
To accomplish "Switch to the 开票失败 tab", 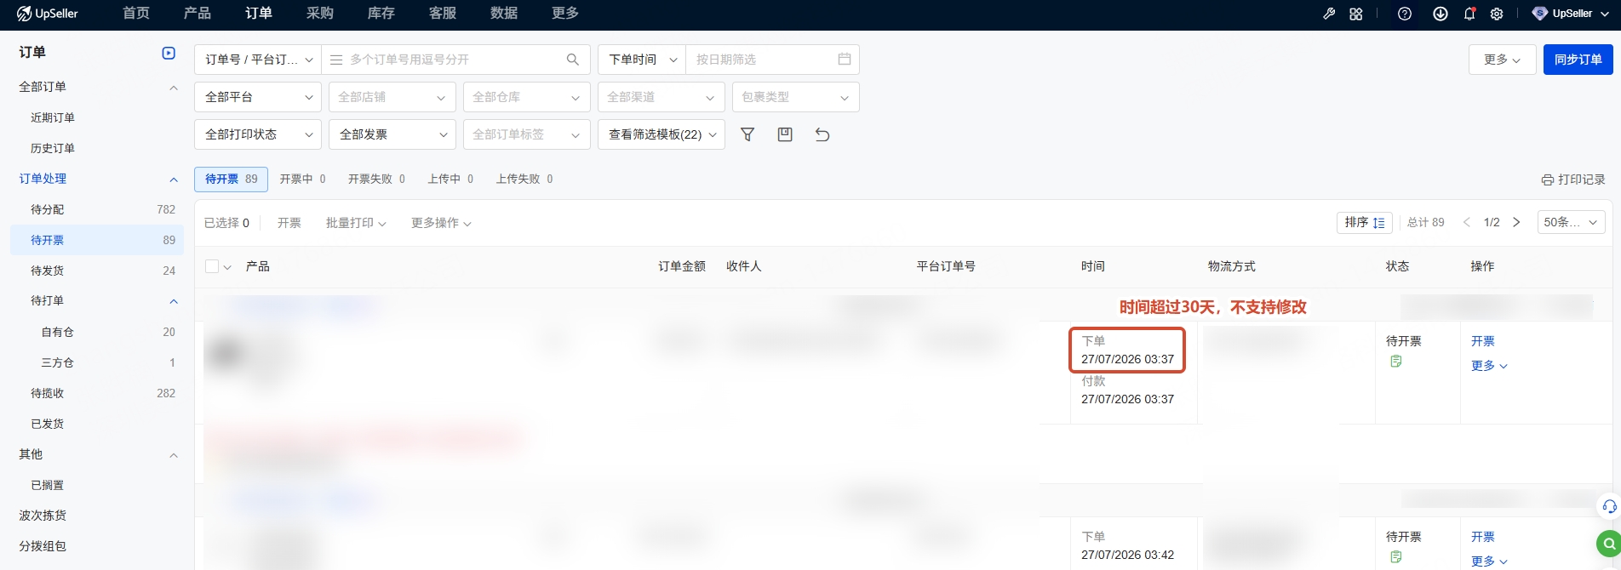I will point(376,180).
